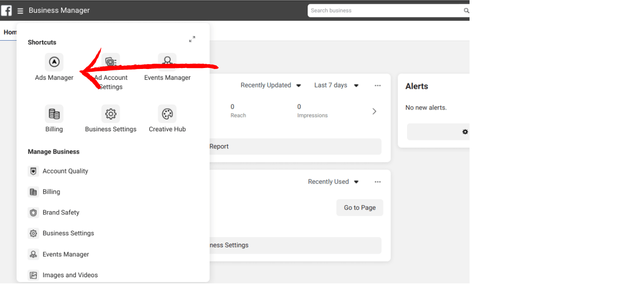Open three-dot menu beside Last 7 days
The image size is (639, 307).
[378, 85]
